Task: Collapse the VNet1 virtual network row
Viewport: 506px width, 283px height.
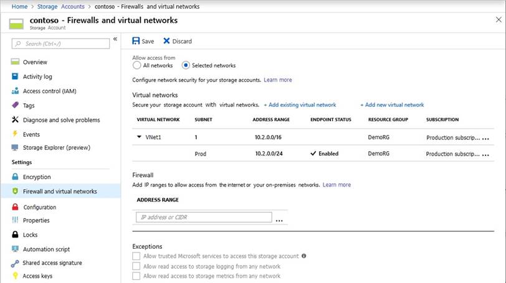Action: (x=139, y=137)
